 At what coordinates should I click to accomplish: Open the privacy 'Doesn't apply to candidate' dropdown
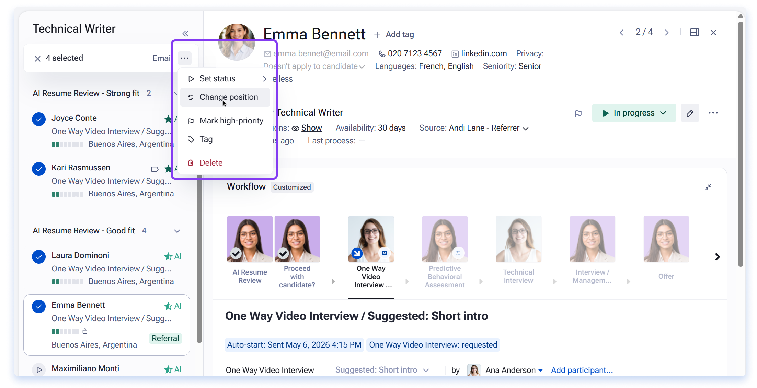(x=314, y=66)
